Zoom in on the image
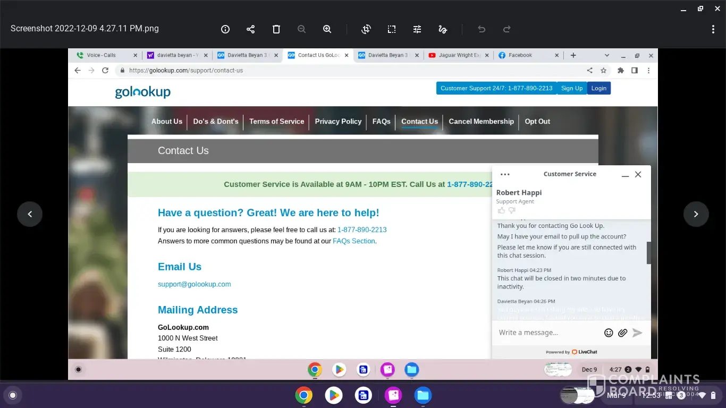The height and width of the screenshot is (408, 726). pyautogui.click(x=327, y=29)
